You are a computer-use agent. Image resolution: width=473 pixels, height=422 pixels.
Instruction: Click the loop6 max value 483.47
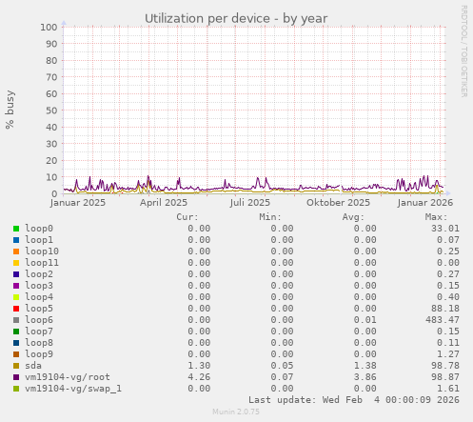pos(443,320)
